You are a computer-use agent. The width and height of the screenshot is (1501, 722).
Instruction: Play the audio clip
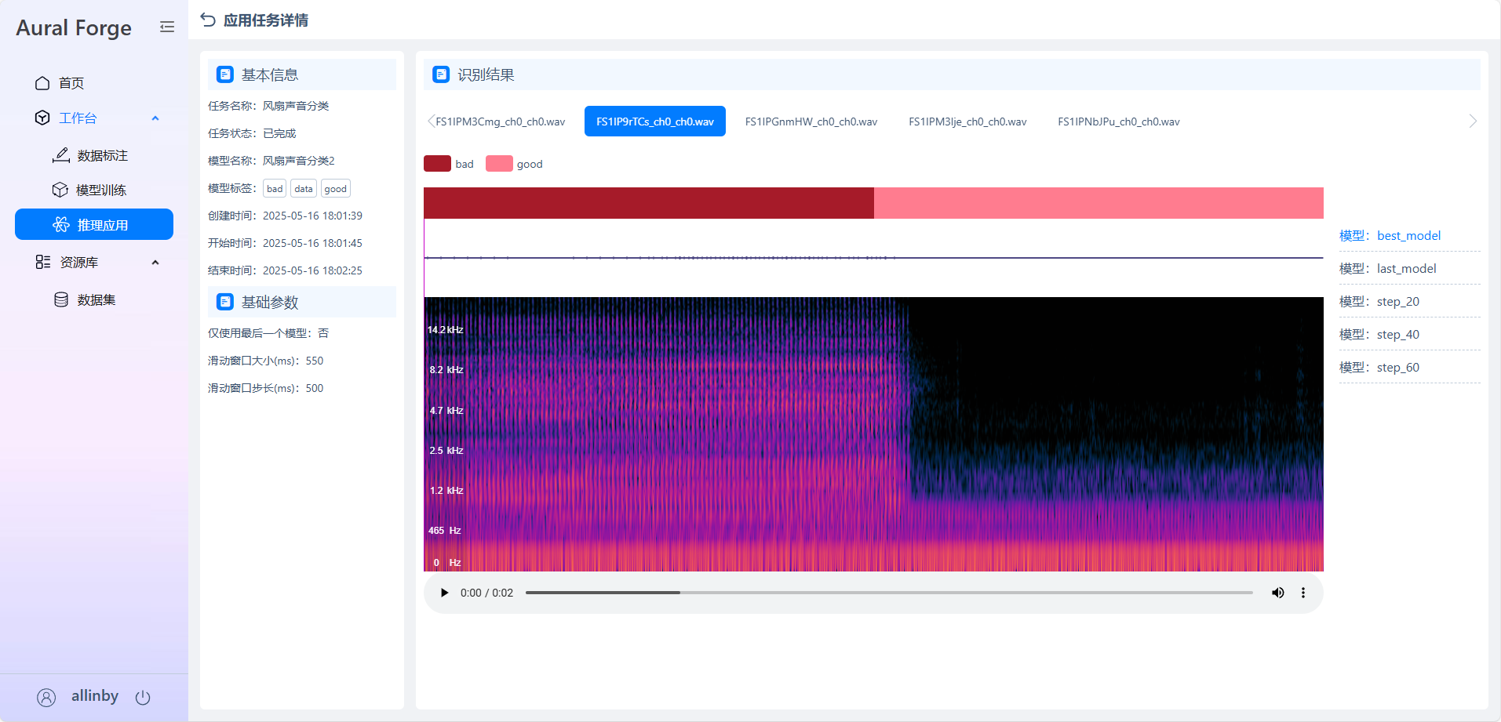444,593
